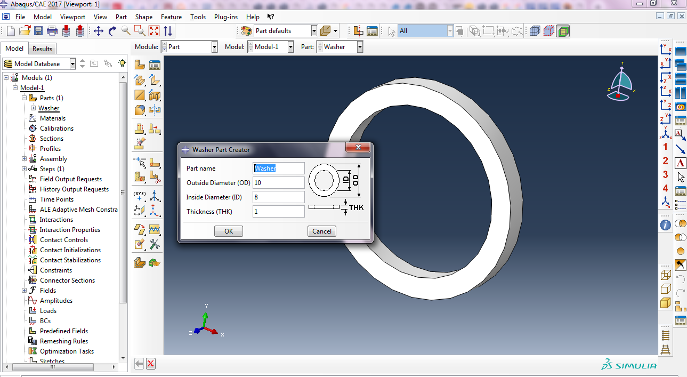687x377 pixels.
Task: Expand the Assembly tree item
Action: [x=24, y=158]
